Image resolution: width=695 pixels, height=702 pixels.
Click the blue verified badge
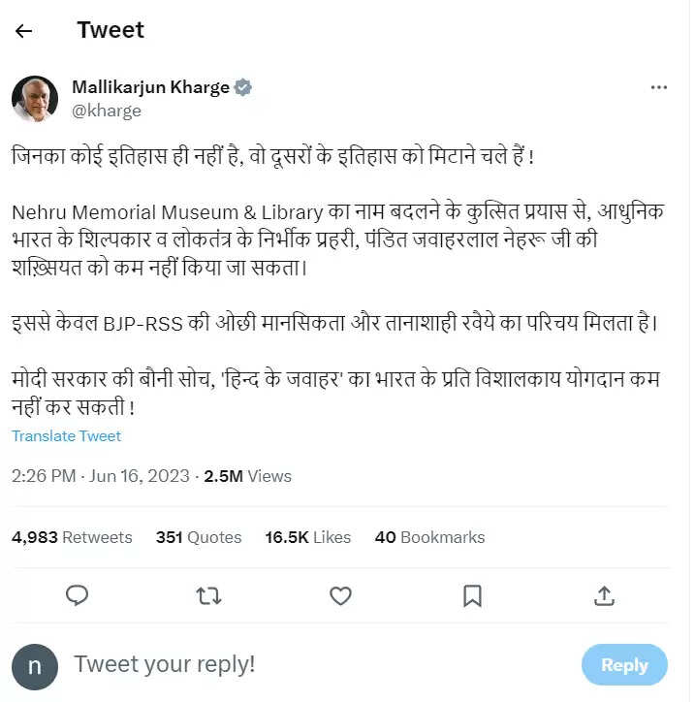coord(243,87)
